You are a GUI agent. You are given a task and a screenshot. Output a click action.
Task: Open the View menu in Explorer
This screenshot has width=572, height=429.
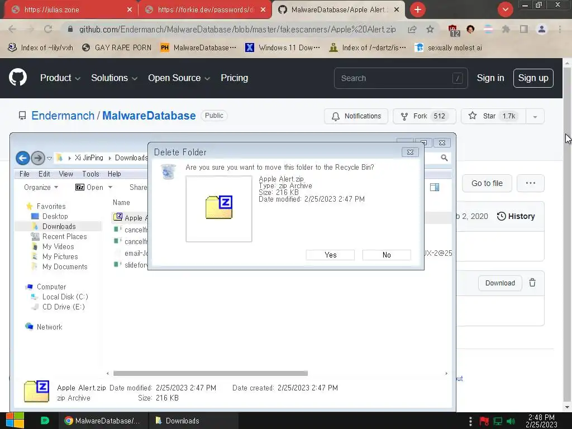66,174
